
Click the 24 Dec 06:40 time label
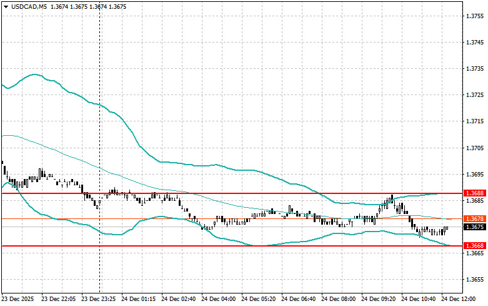(298, 299)
